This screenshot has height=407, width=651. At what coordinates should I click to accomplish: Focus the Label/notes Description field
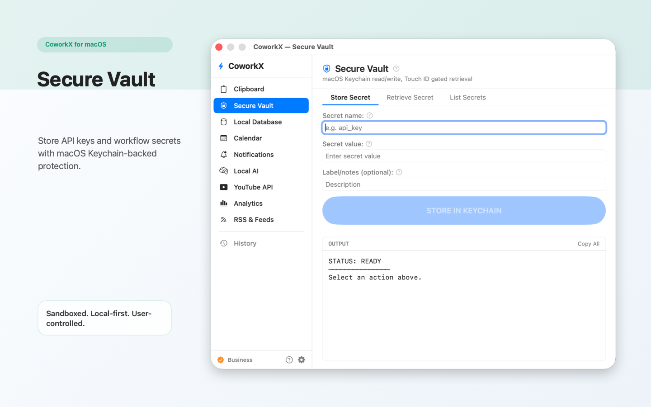pyautogui.click(x=464, y=185)
